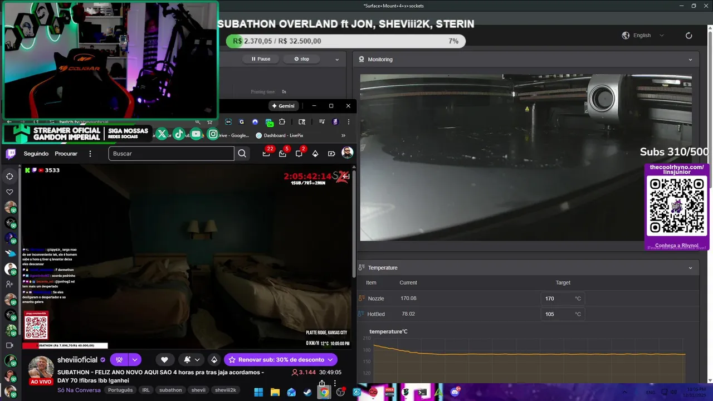The width and height of the screenshot is (713, 401).
Task: Open the Só Na Conversa category link
Action: click(79, 390)
